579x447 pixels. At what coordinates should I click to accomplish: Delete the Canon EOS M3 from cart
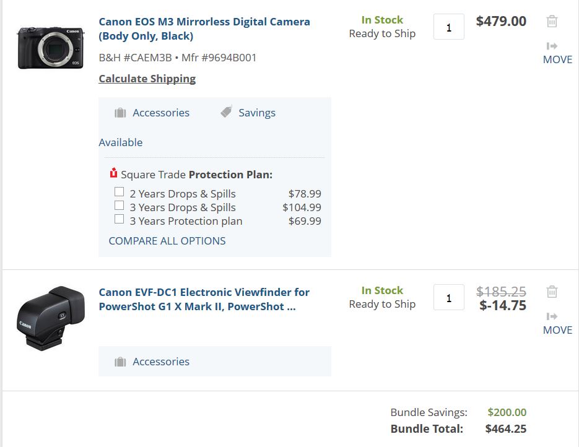(x=552, y=21)
